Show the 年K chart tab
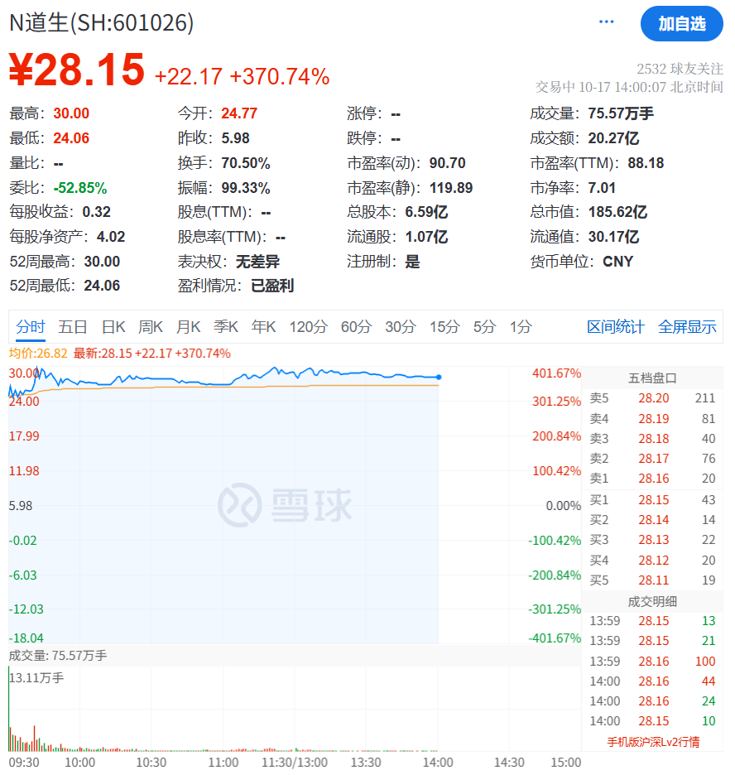 (x=264, y=327)
